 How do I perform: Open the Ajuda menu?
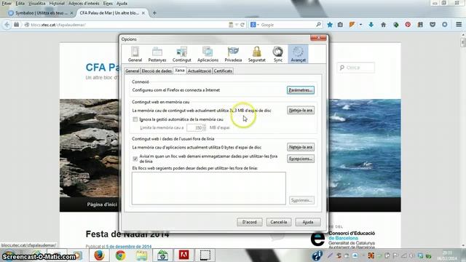click(122, 4)
